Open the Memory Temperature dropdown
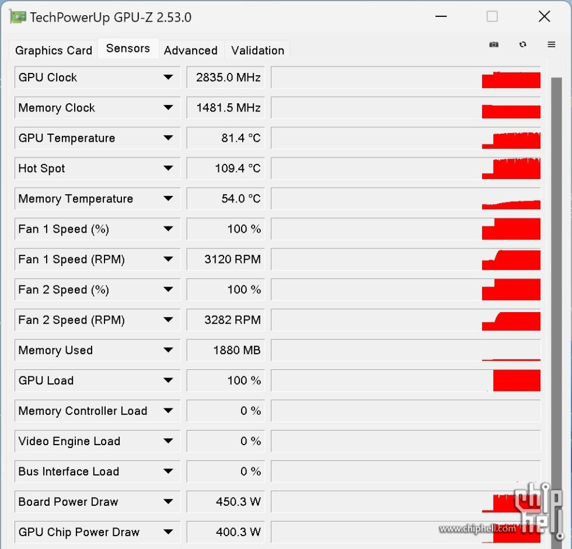Image resolution: width=572 pixels, height=549 pixels. coord(168,198)
